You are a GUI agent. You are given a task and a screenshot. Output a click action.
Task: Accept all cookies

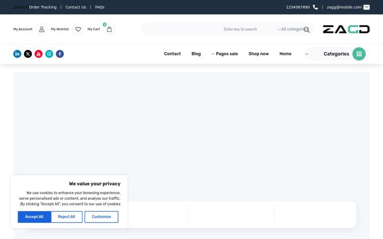point(34,217)
